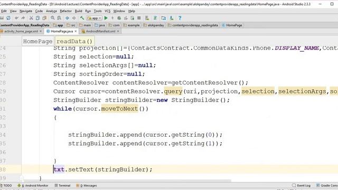The width and height of the screenshot is (338, 190).
Task: Open the Edit menu
Action: click(4, 11)
